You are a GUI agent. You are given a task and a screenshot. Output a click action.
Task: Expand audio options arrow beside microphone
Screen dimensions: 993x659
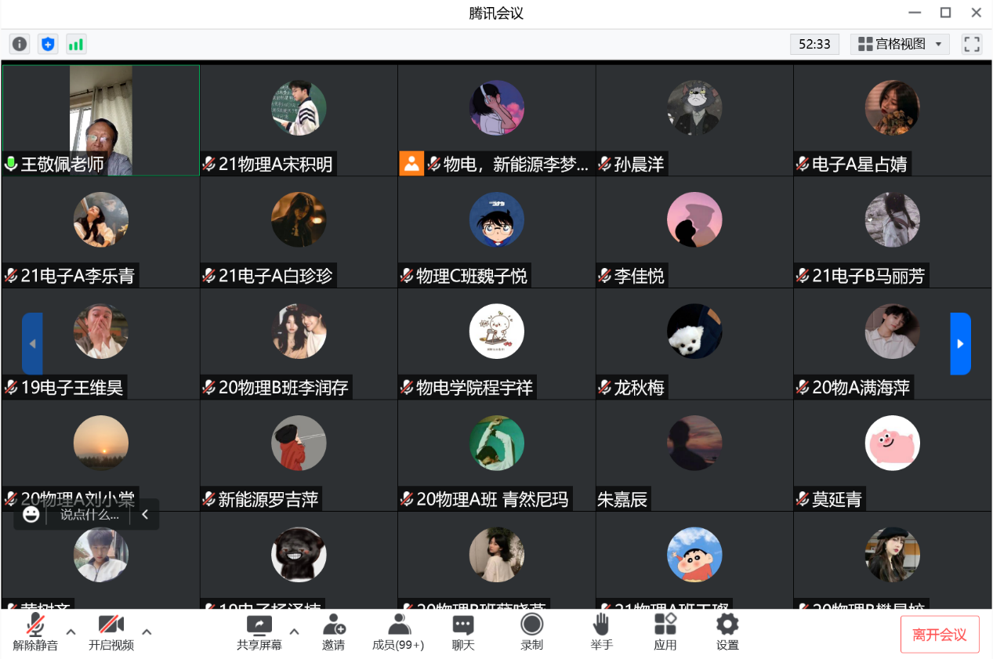point(71,632)
